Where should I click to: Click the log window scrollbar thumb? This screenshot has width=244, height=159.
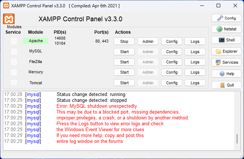pyautogui.click(x=237, y=139)
